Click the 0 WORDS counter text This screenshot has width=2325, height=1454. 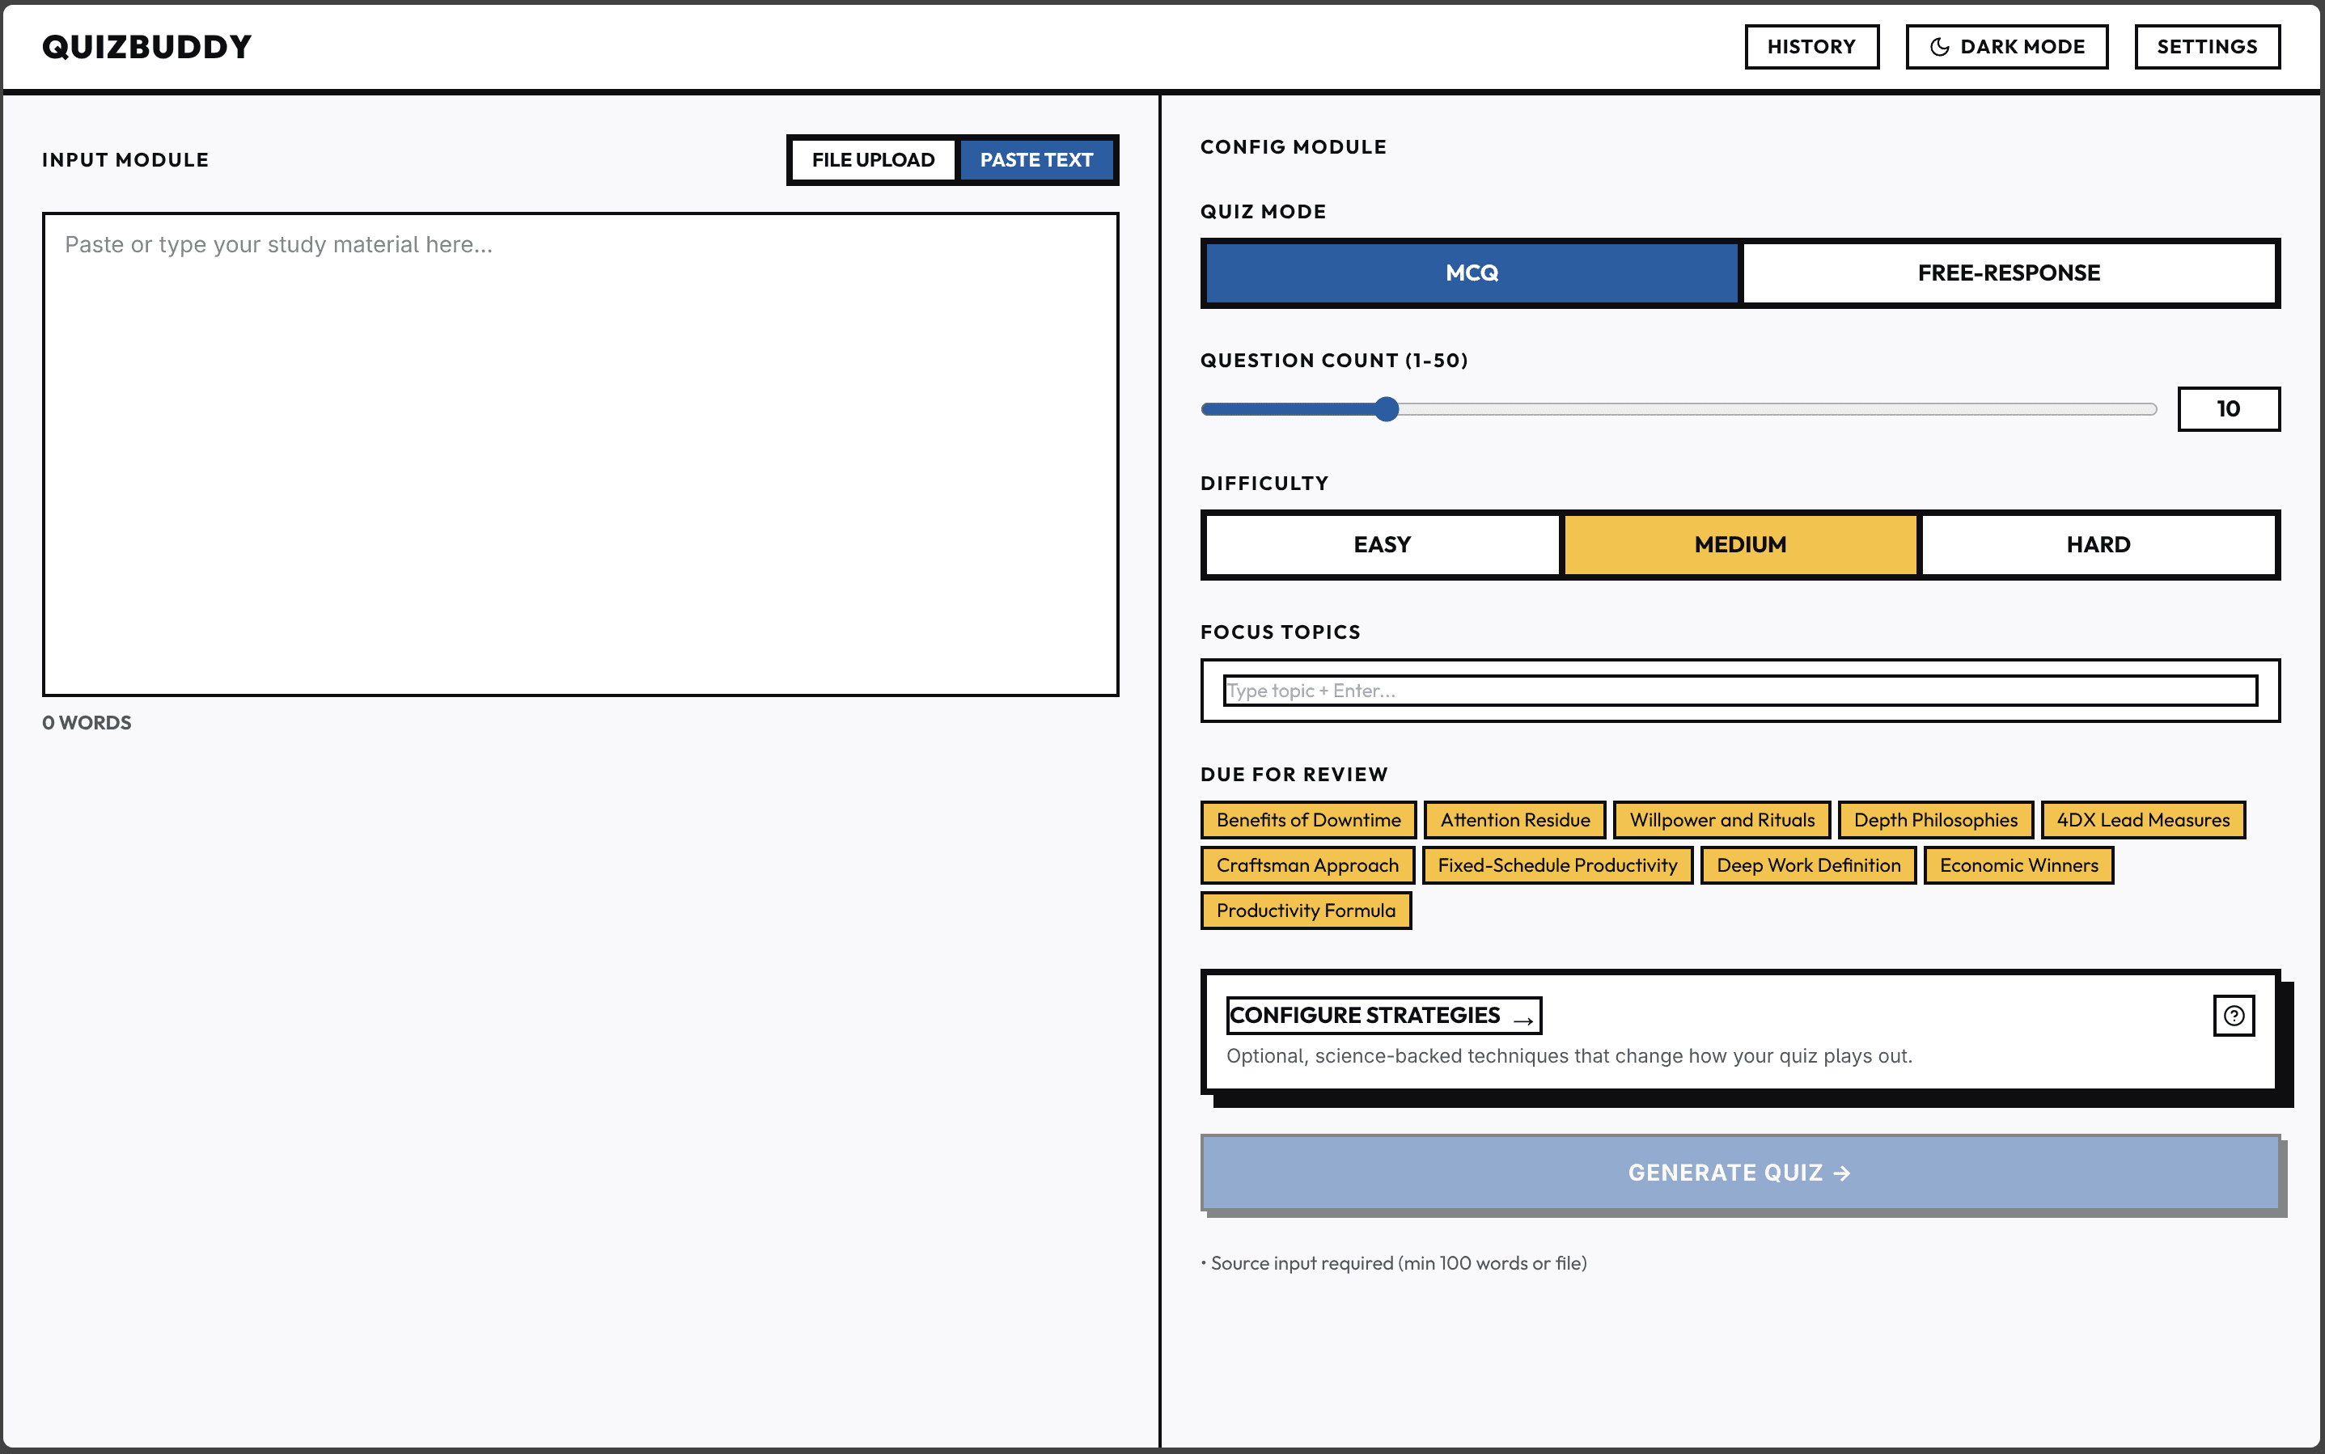coord(87,722)
